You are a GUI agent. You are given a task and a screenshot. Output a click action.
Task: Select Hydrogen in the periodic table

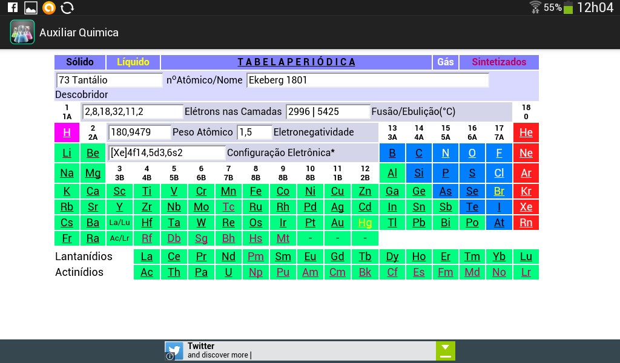point(67,132)
